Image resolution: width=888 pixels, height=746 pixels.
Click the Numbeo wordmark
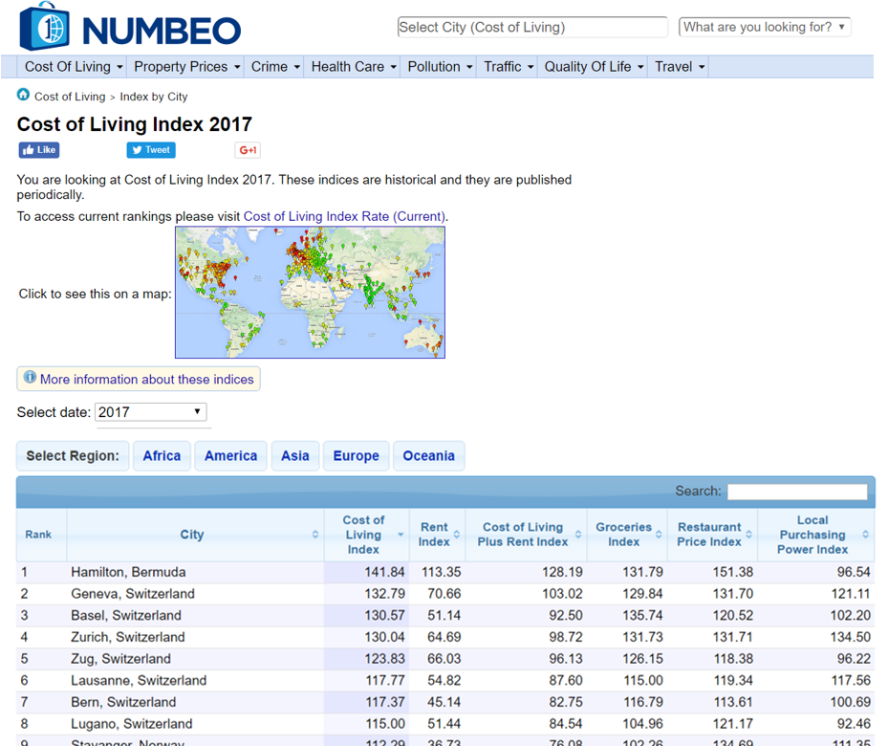162,31
